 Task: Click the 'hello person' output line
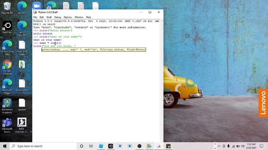coord(43,34)
